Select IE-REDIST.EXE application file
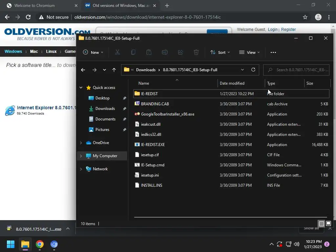This screenshot has width=336, height=252. (231, 145)
